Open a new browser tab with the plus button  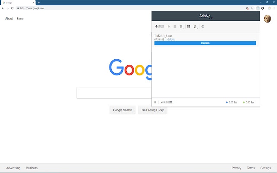pos(39,3)
